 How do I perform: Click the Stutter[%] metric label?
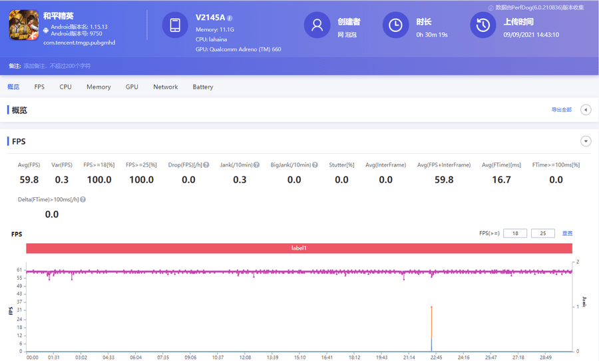pyautogui.click(x=341, y=165)
